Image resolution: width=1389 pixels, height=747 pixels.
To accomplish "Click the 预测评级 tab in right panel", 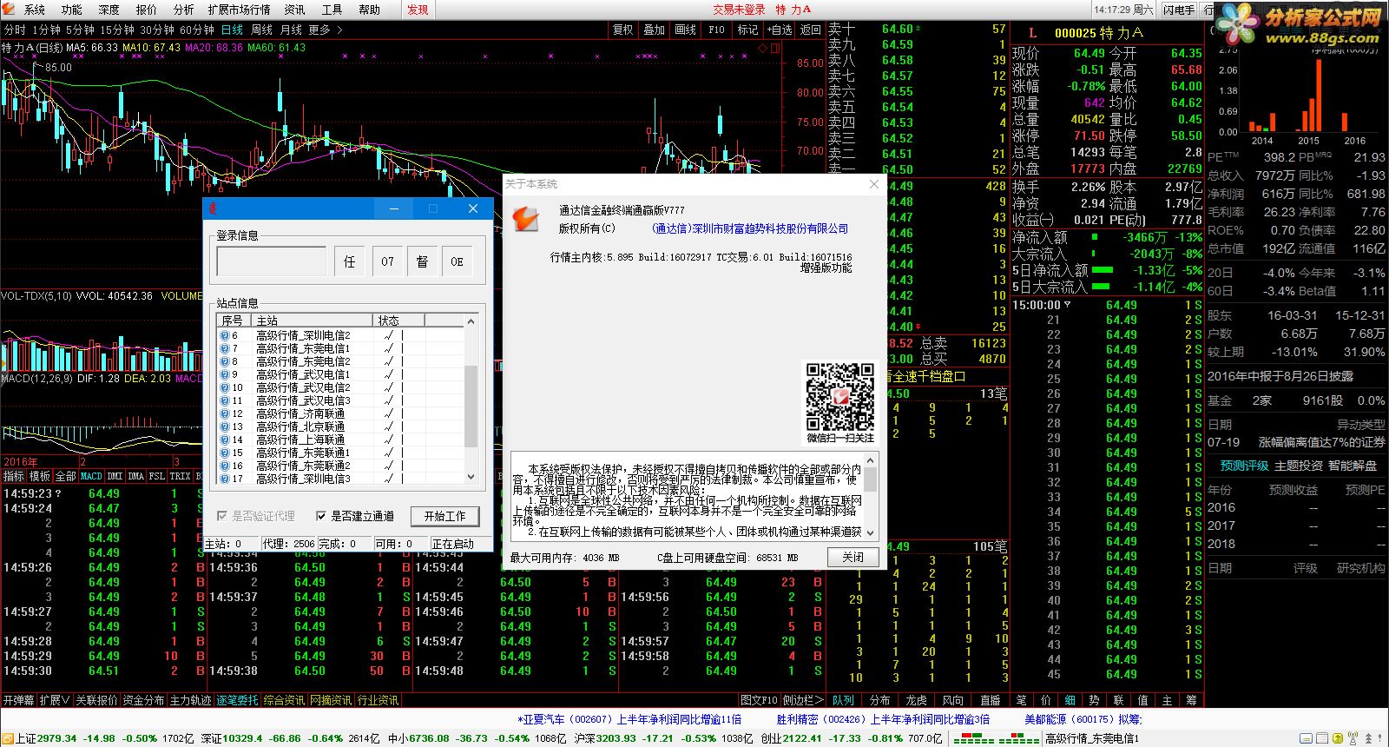I will (1244, 466).
